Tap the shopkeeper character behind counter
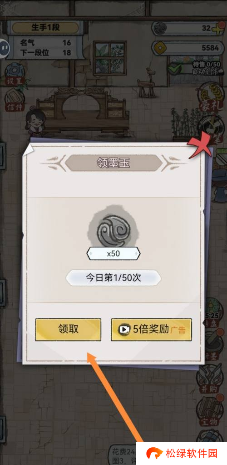Screen dimensions: 227x465 click(x=35, y=121)
